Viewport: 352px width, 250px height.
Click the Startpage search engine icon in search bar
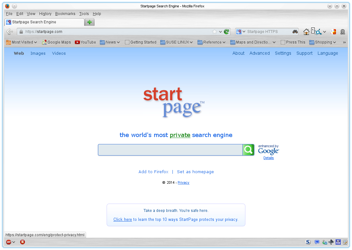239,32
